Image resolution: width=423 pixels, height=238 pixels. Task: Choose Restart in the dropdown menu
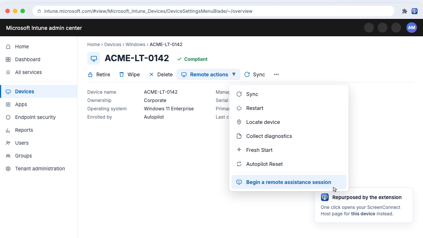[289, 108]
